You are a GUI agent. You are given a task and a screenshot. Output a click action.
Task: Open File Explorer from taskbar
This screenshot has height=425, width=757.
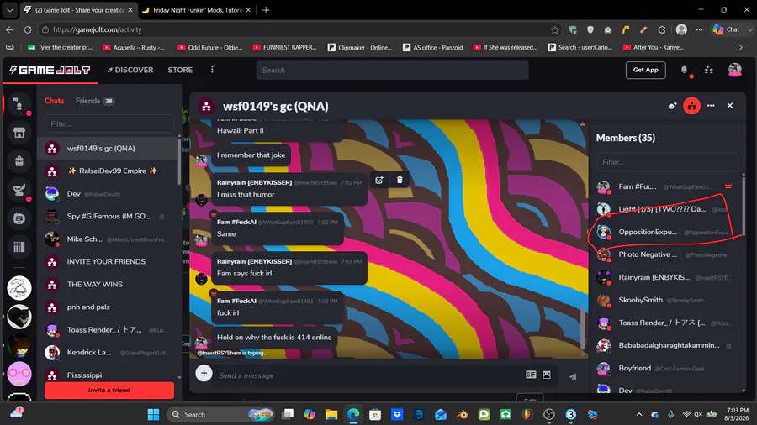tap(331, 414)
